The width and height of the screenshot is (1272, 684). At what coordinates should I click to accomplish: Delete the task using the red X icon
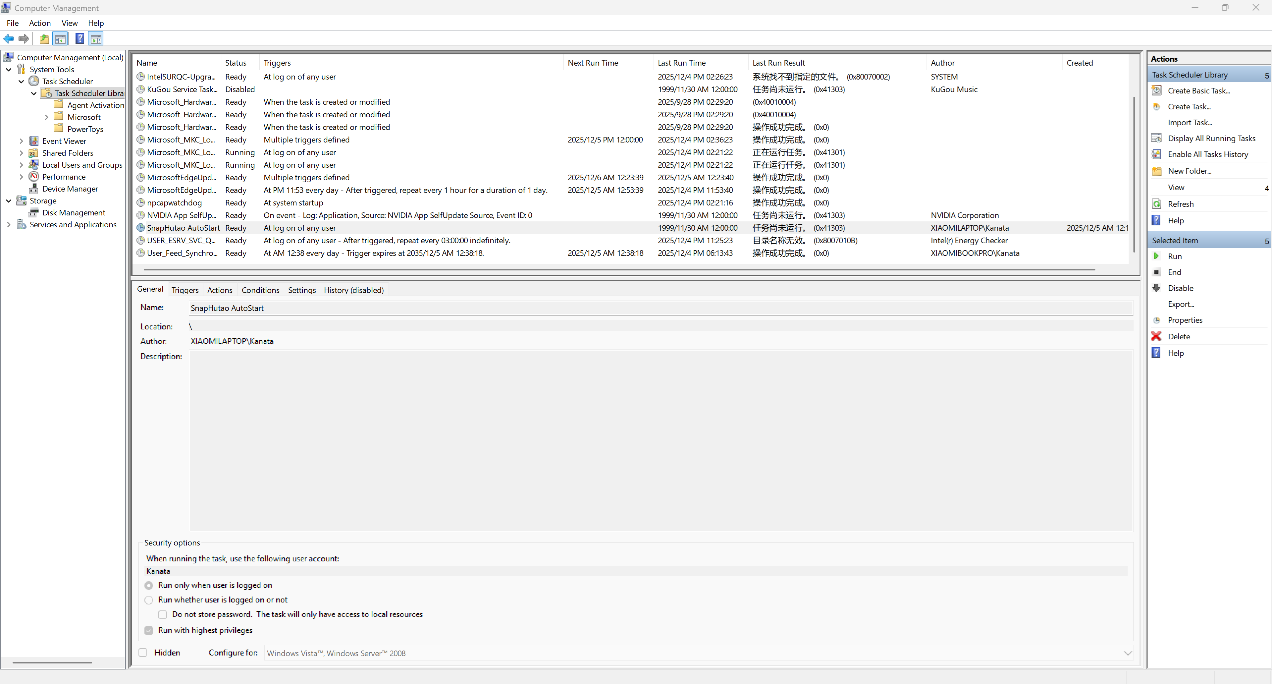click(1157, 336)
